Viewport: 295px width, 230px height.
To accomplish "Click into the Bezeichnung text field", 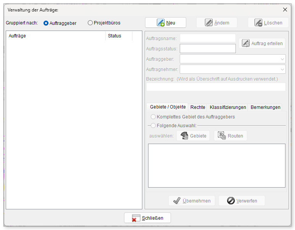I will 216,87.
